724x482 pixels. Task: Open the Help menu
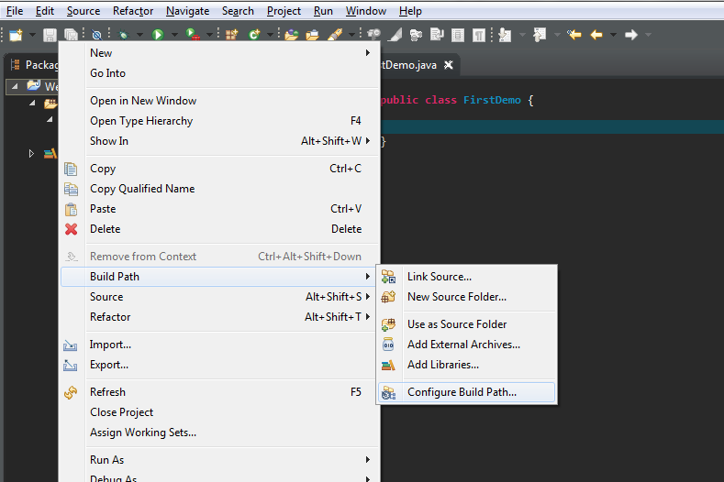[410, 11]
